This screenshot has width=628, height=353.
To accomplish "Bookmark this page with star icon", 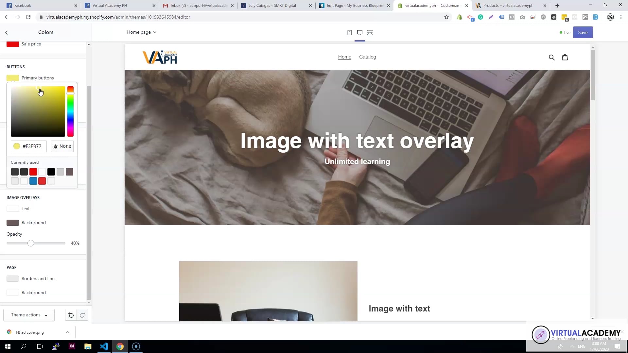I will pos(446,17).
